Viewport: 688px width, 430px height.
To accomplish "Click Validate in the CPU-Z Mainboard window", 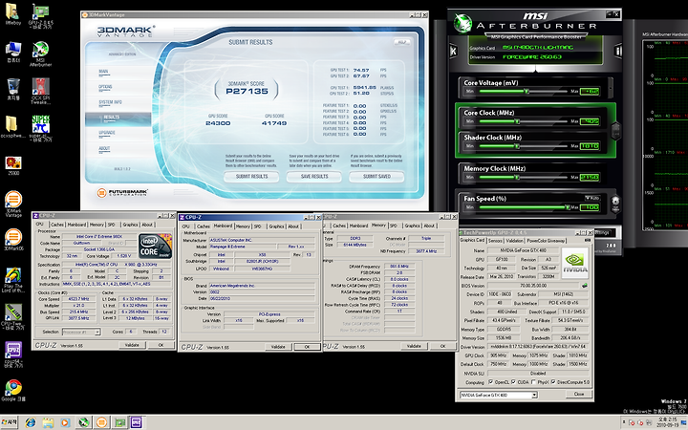I will (278, 347).
